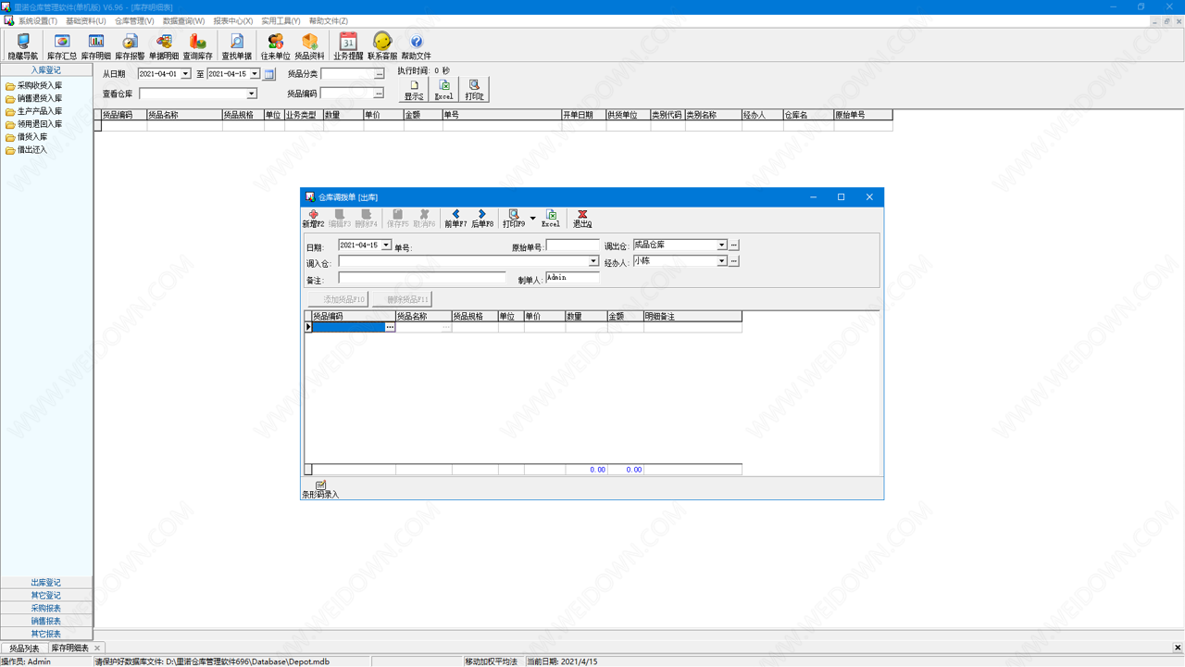Click the 显示S display button

click(x=414, y=90)
